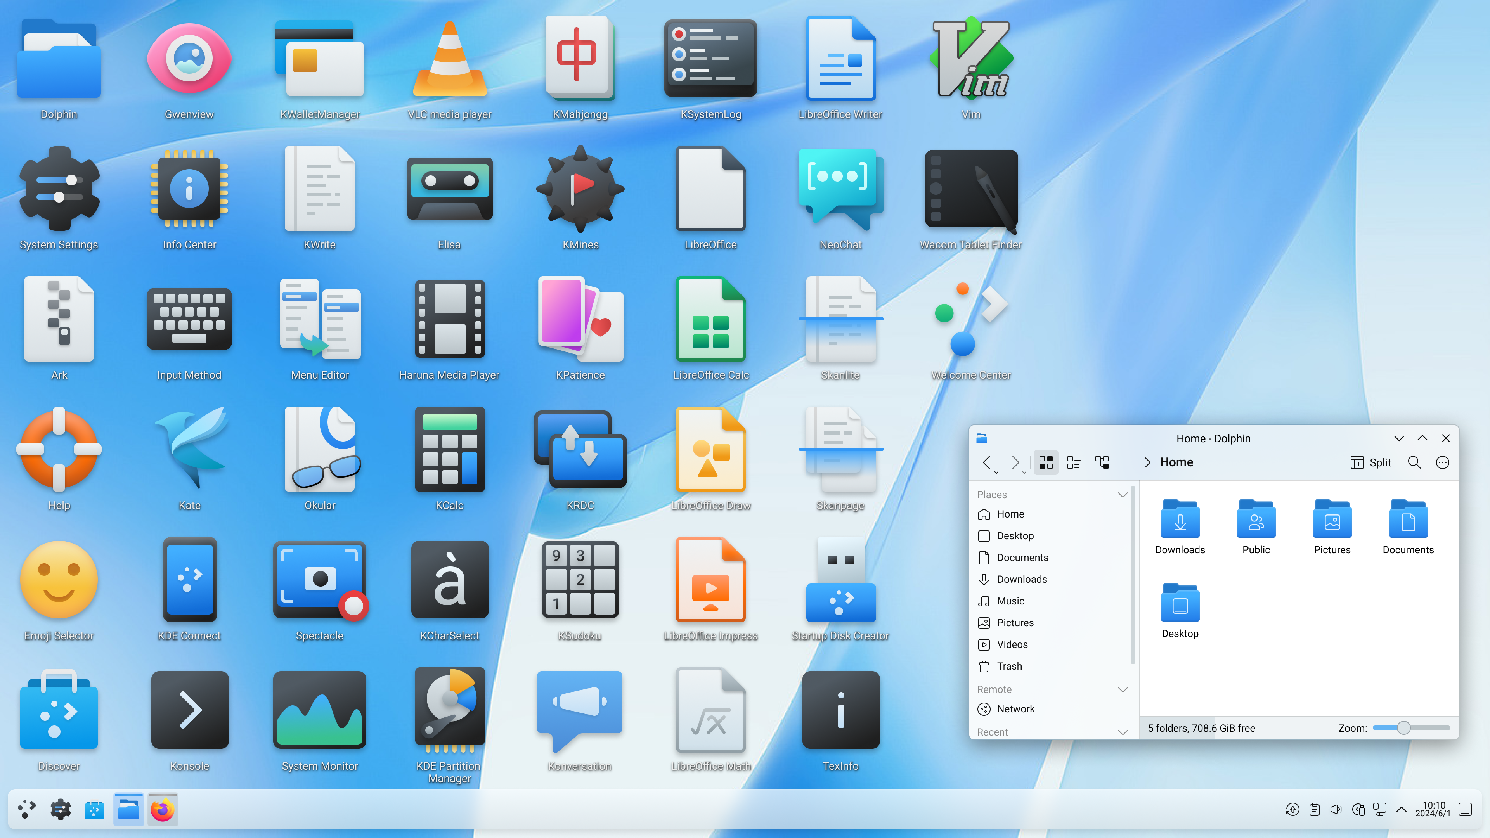Collapse the Places section in sidebar
This screenshot has height=838, width=1490.
1122,495
